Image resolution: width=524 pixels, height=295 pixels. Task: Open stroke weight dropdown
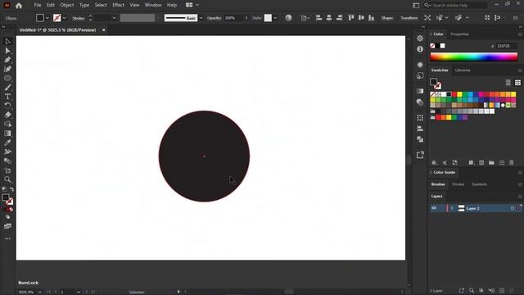point(114,18)
